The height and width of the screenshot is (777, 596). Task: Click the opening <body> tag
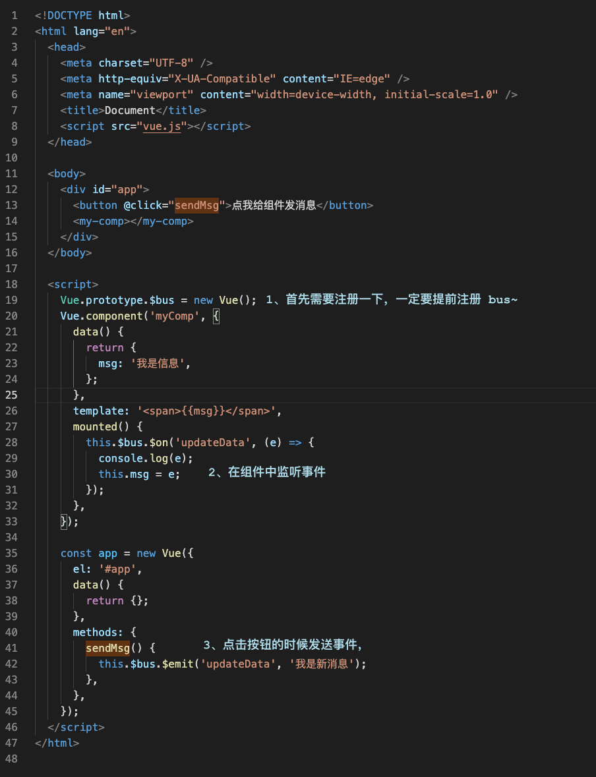tap(67, 174)
